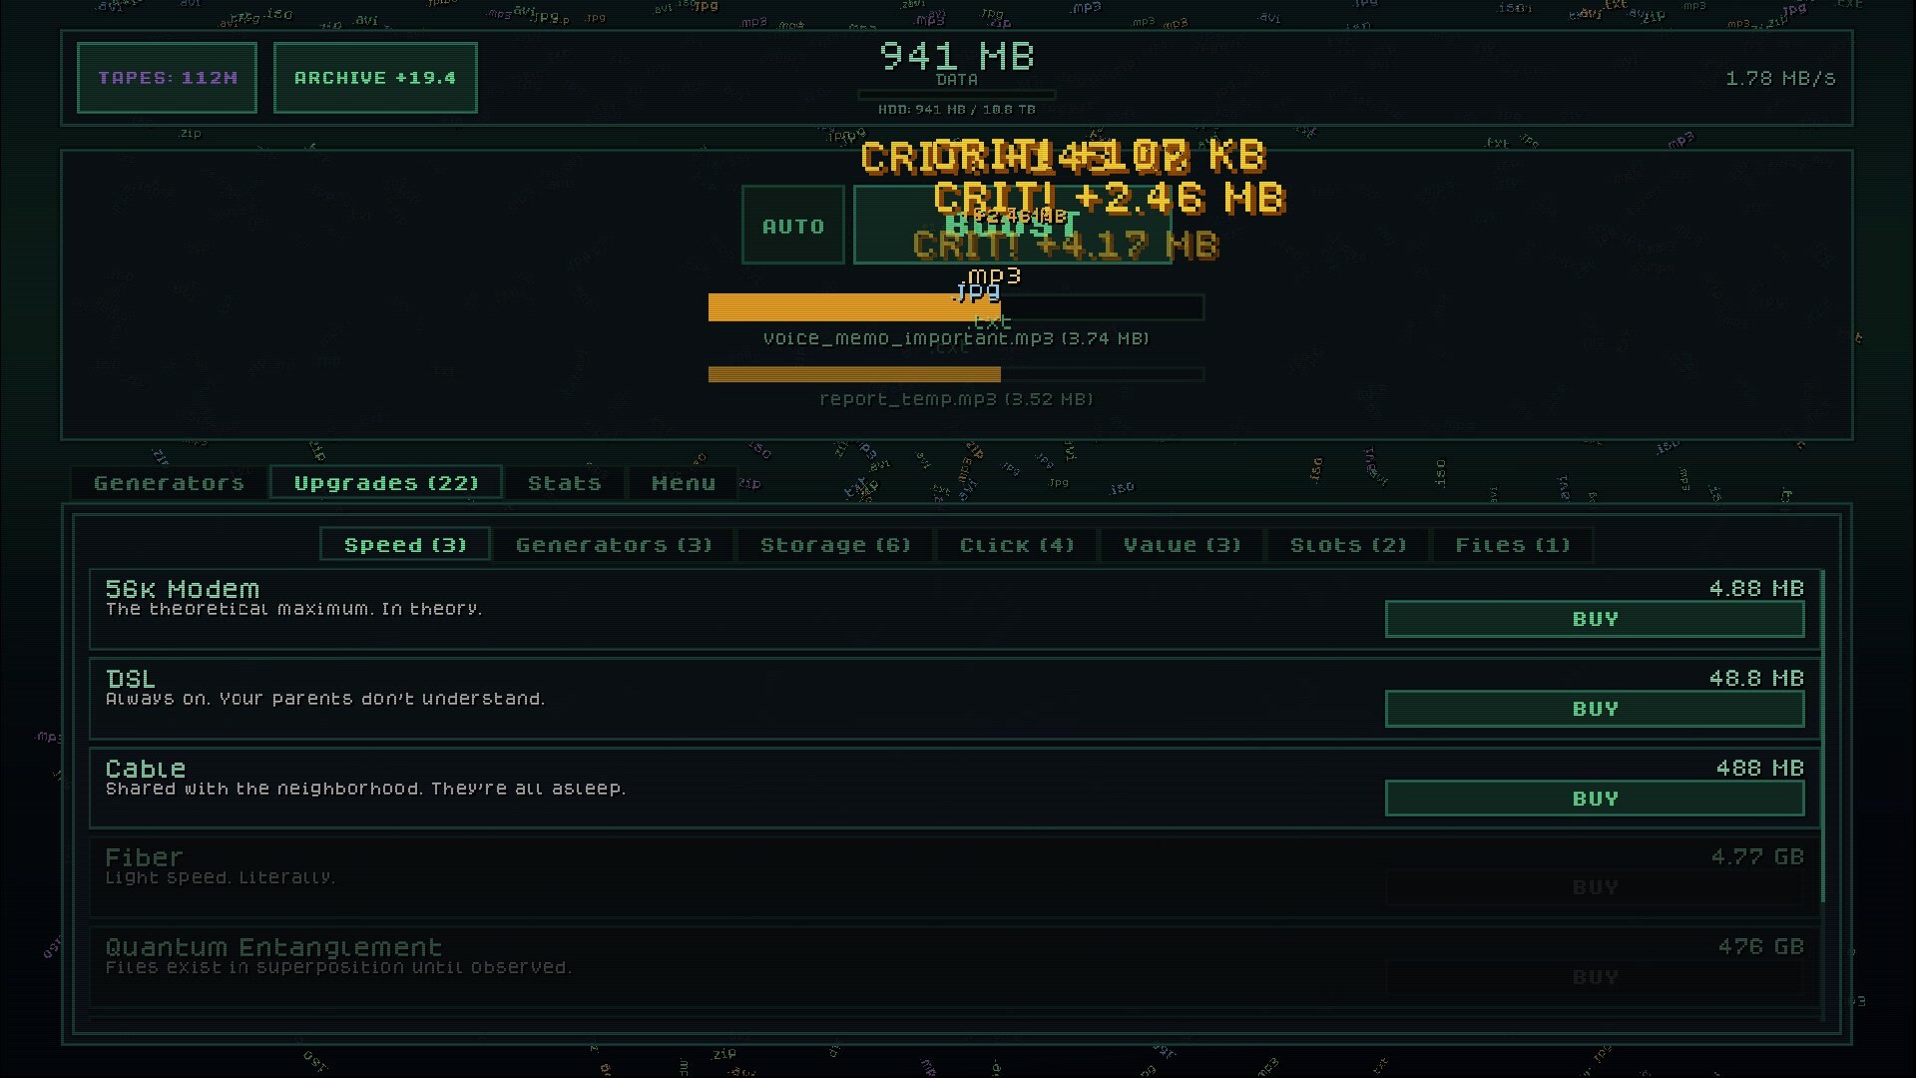Image resolution: width=1916 pixels, height=1078 pixels.
Task: Switch to the Generators tab
Action: [x=168, y=482]
